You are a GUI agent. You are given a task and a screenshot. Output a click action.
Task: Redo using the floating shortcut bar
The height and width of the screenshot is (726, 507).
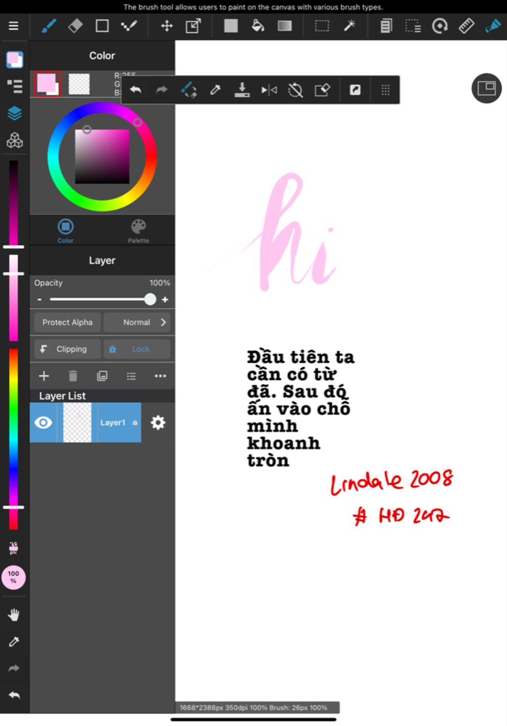[162, 90]
